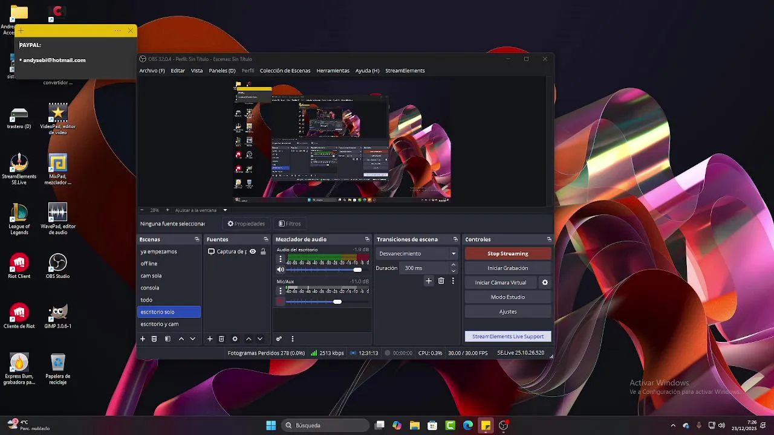Undock the Controles panel

coord(549,239)
